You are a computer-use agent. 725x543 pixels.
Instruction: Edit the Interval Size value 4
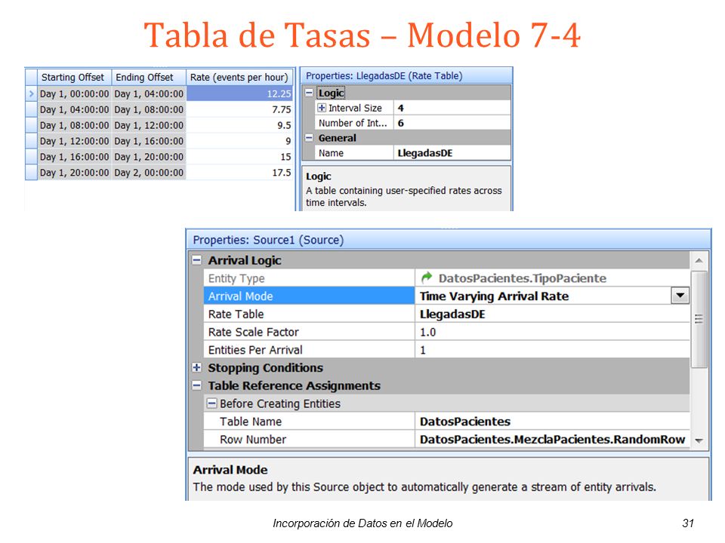(452, 108)
